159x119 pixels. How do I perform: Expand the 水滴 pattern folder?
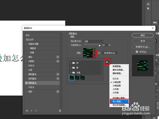pyautogui.click(x=71, y=72)
